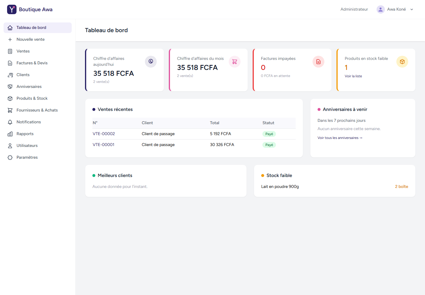Open the Rapports menu item
Image resolution: width=425 pixels, height=295 pixels.
(x=37, y=134)
